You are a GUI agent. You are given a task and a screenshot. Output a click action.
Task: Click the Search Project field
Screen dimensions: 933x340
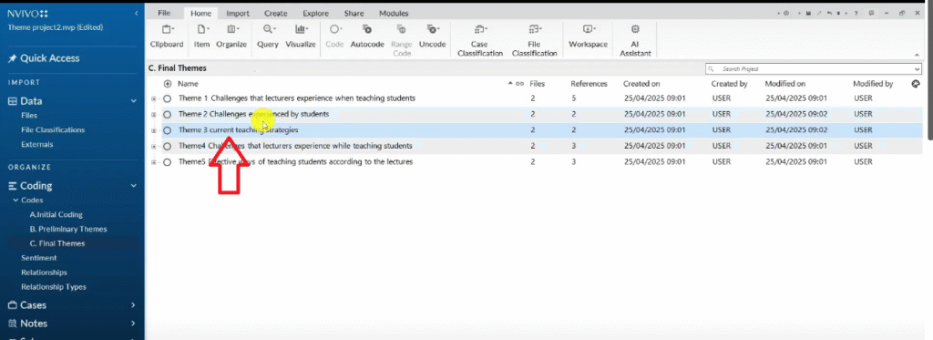tap(812, 69)
